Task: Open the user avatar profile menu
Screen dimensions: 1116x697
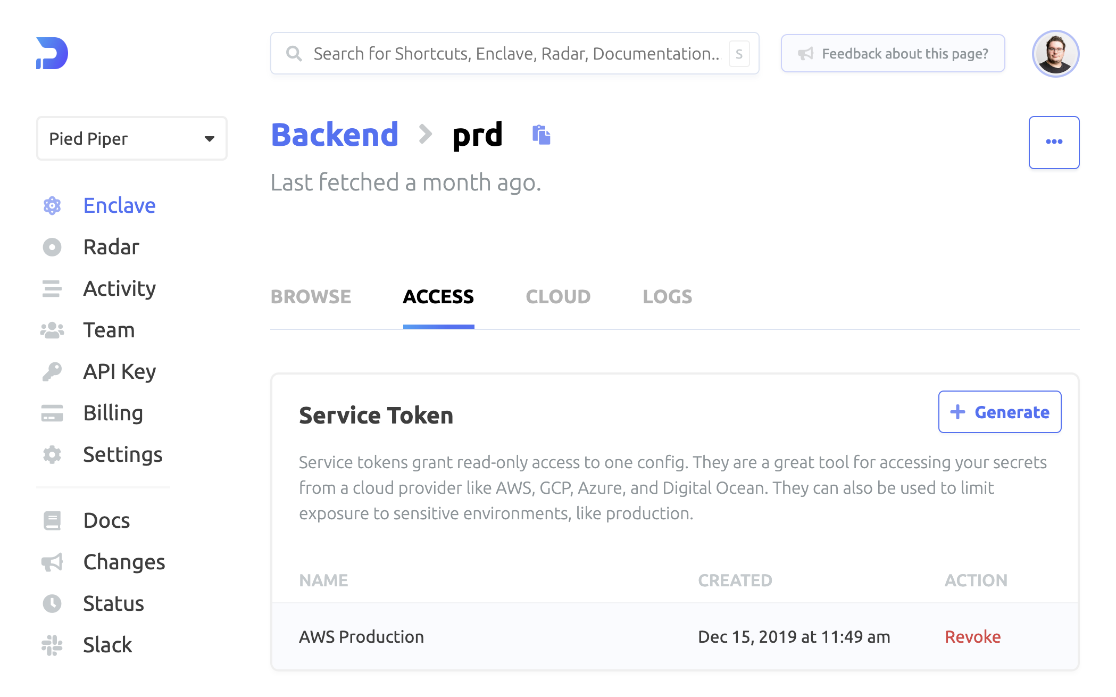Action: 1055,54
